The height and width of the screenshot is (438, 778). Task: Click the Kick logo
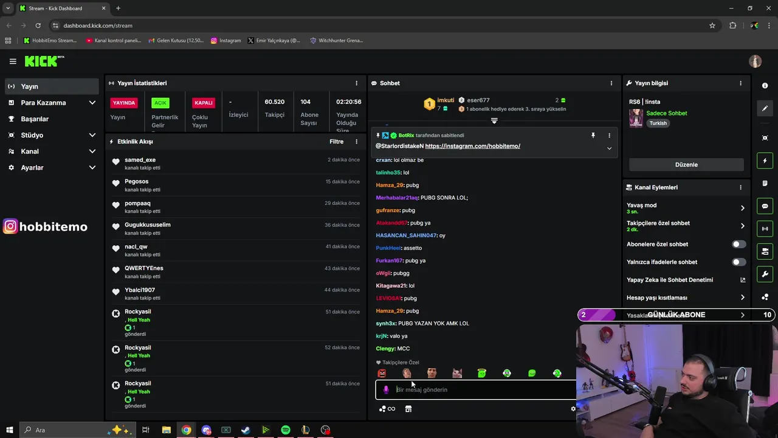coord(44,61)
